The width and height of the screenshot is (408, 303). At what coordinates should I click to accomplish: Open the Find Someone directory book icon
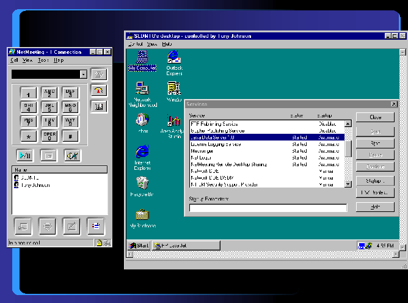pyautogui.click(x=98, y=106)
